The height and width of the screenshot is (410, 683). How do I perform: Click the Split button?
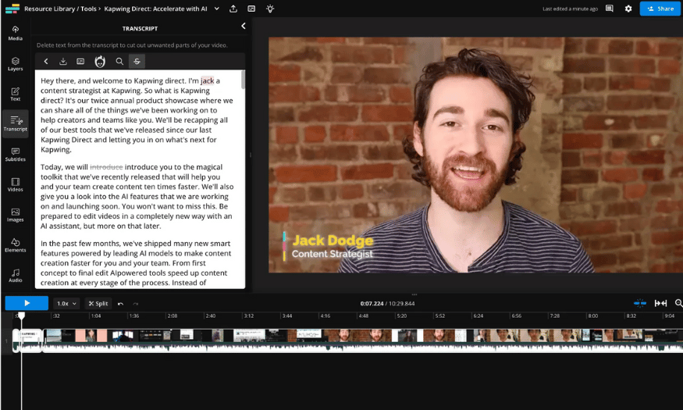point(98,303)
